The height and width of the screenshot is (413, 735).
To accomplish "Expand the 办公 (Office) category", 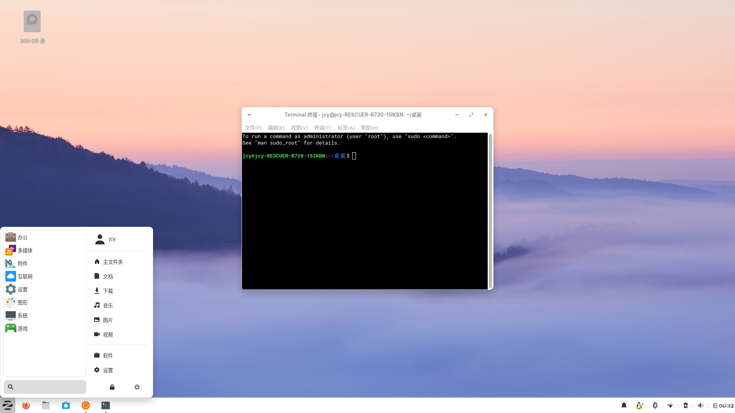I will pyautogui.click(x=23, y=237).
